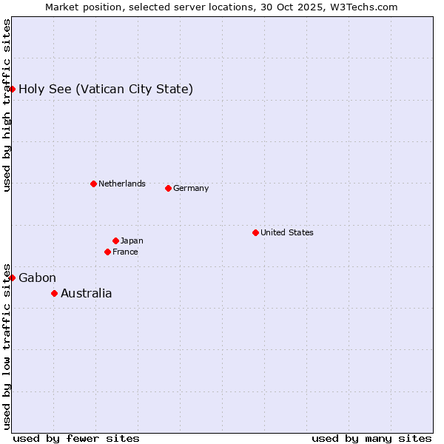444x444 pixels.
Task: Click the chart title mentioning W3Techs.com
Action: click(221, 7)
